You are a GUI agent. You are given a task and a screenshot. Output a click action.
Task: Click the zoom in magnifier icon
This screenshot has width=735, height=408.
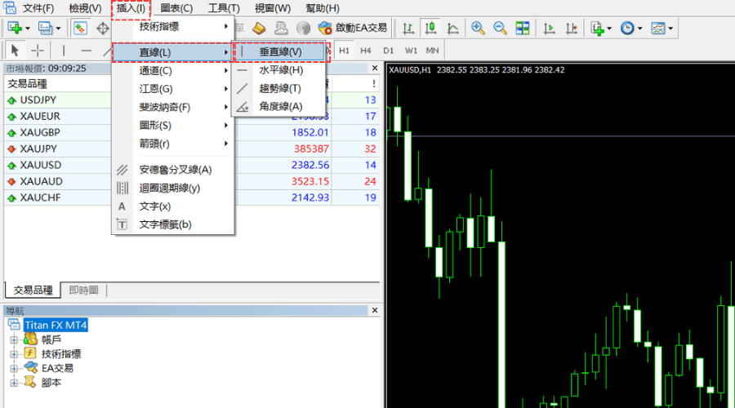tap(478, 29)
